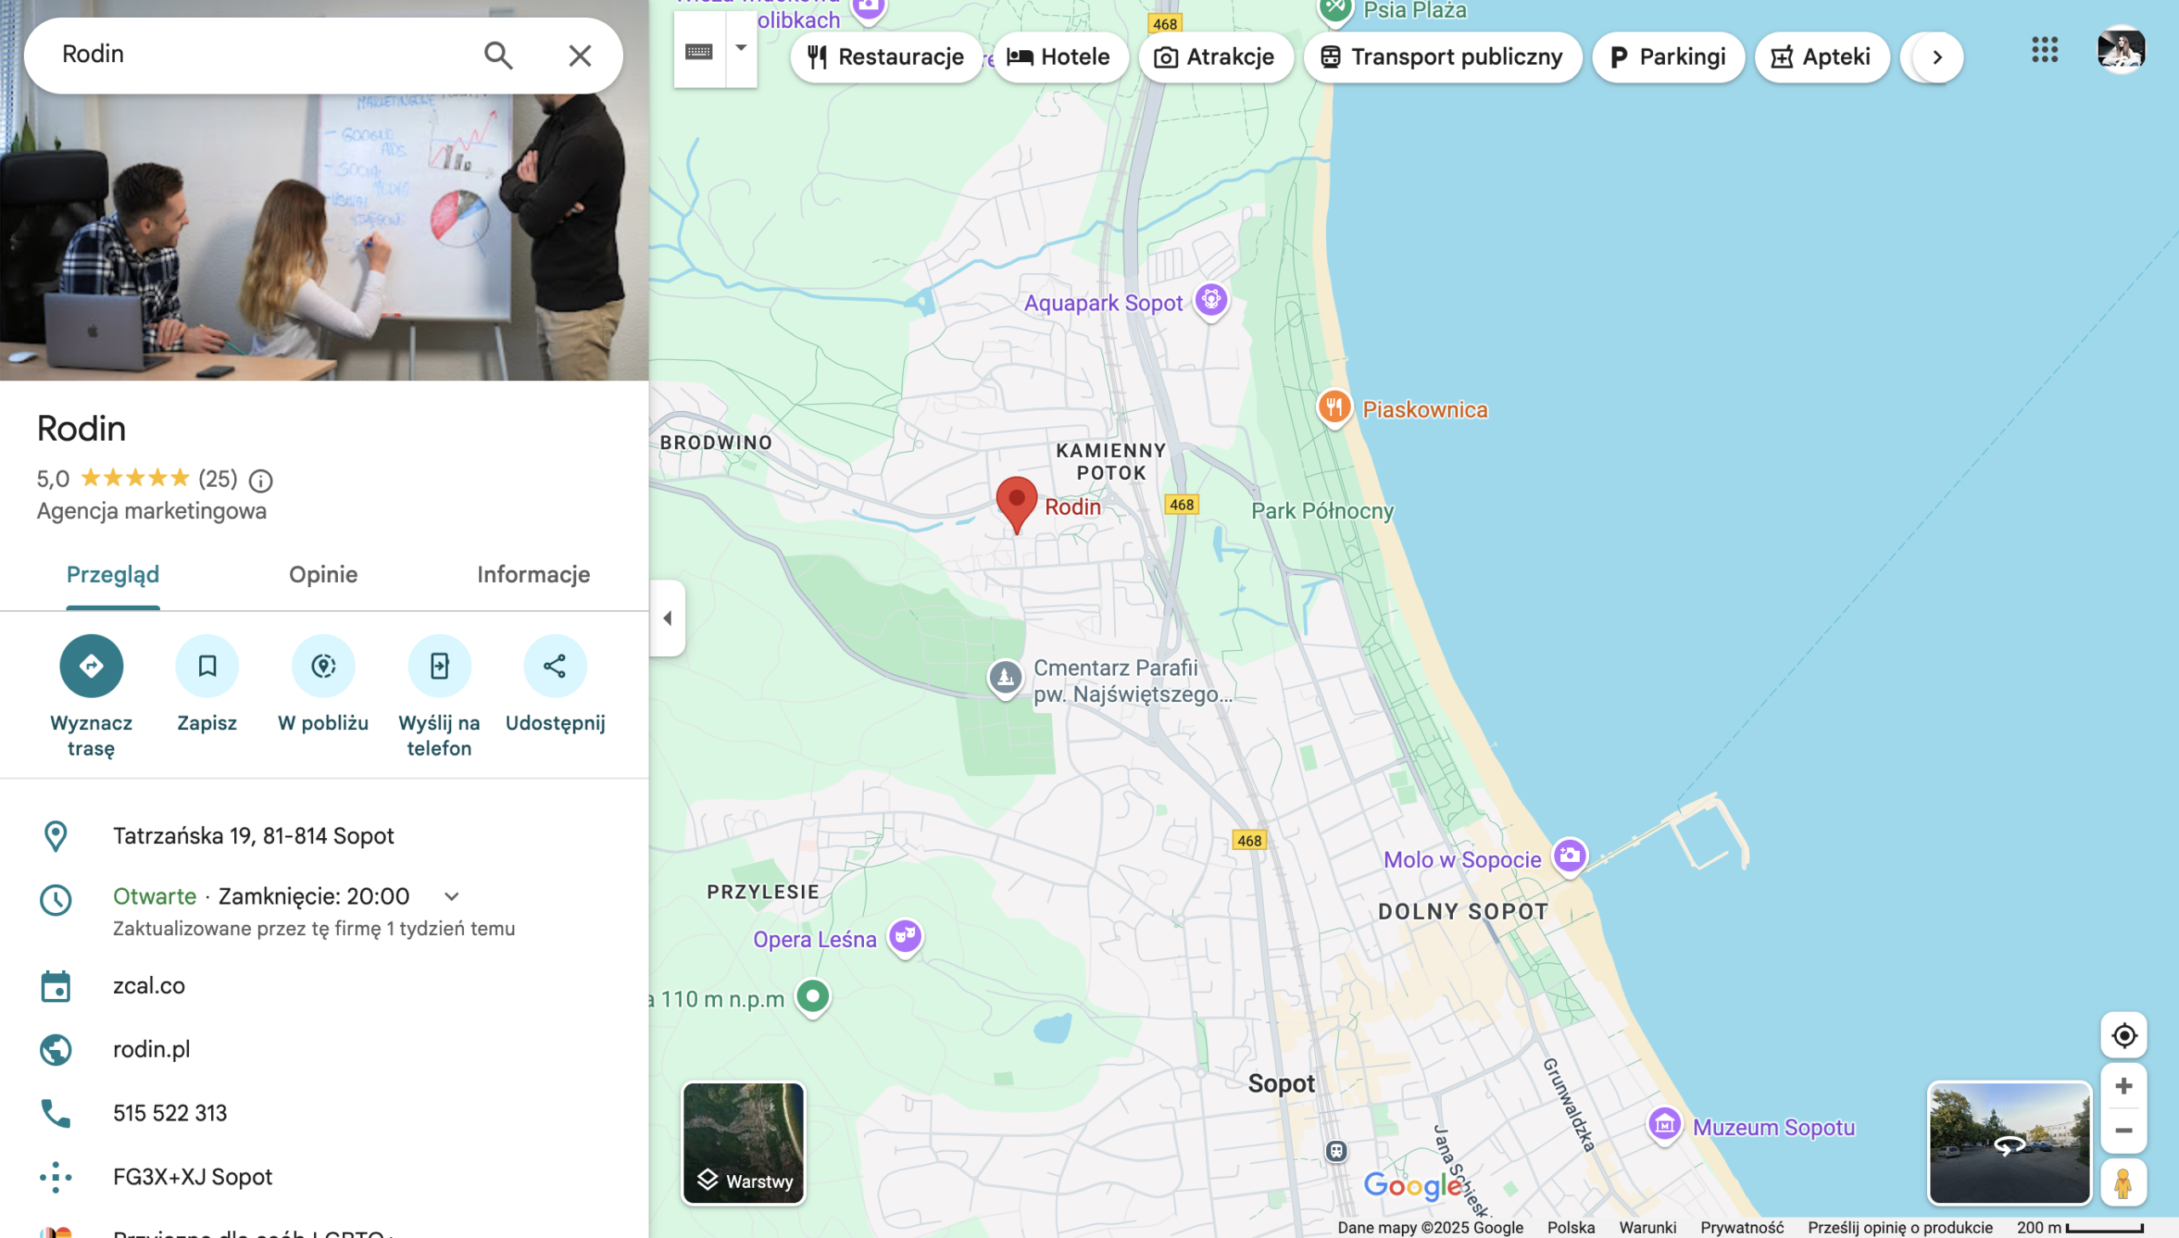Select Apteki filter chip
This screenshot has height=1238, width=2179.
[x=1822, y=57]
